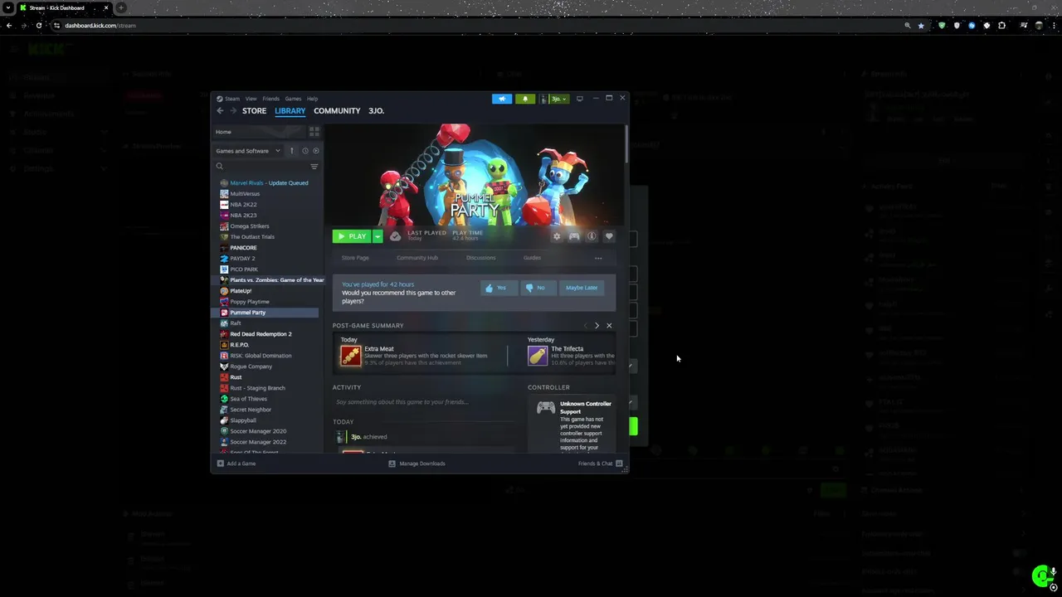Open the Discussions link
Image resolution: width=1062 pixels, height=597 pixels.
coord(480,258)
